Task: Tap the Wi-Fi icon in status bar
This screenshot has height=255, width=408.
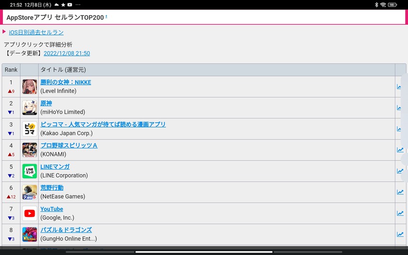Action: click(383, 5)
